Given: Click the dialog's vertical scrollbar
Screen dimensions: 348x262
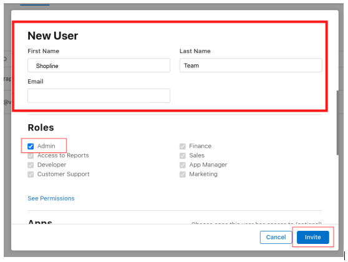Looking at the screenshot, I should (337, 123).
